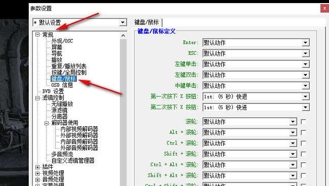Image resolution: width=329 pixels, height=186 pixels.
Task: Select 屏幕 in settings tree
Action: point(57,47)
